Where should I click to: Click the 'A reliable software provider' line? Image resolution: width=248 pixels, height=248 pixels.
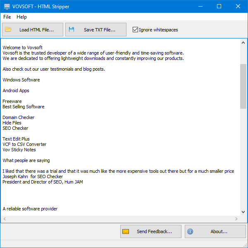(30, 209)
